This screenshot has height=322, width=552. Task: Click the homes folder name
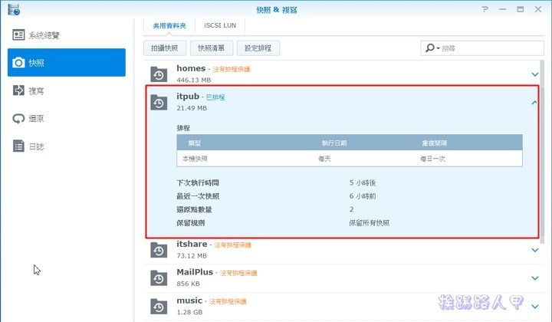191,68
